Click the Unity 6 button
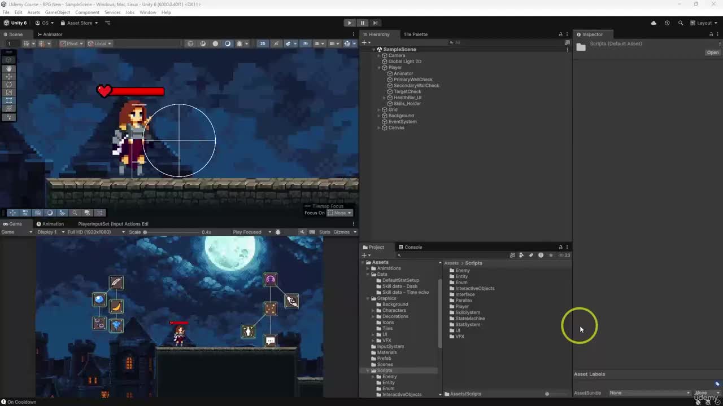 coord(15,23)
